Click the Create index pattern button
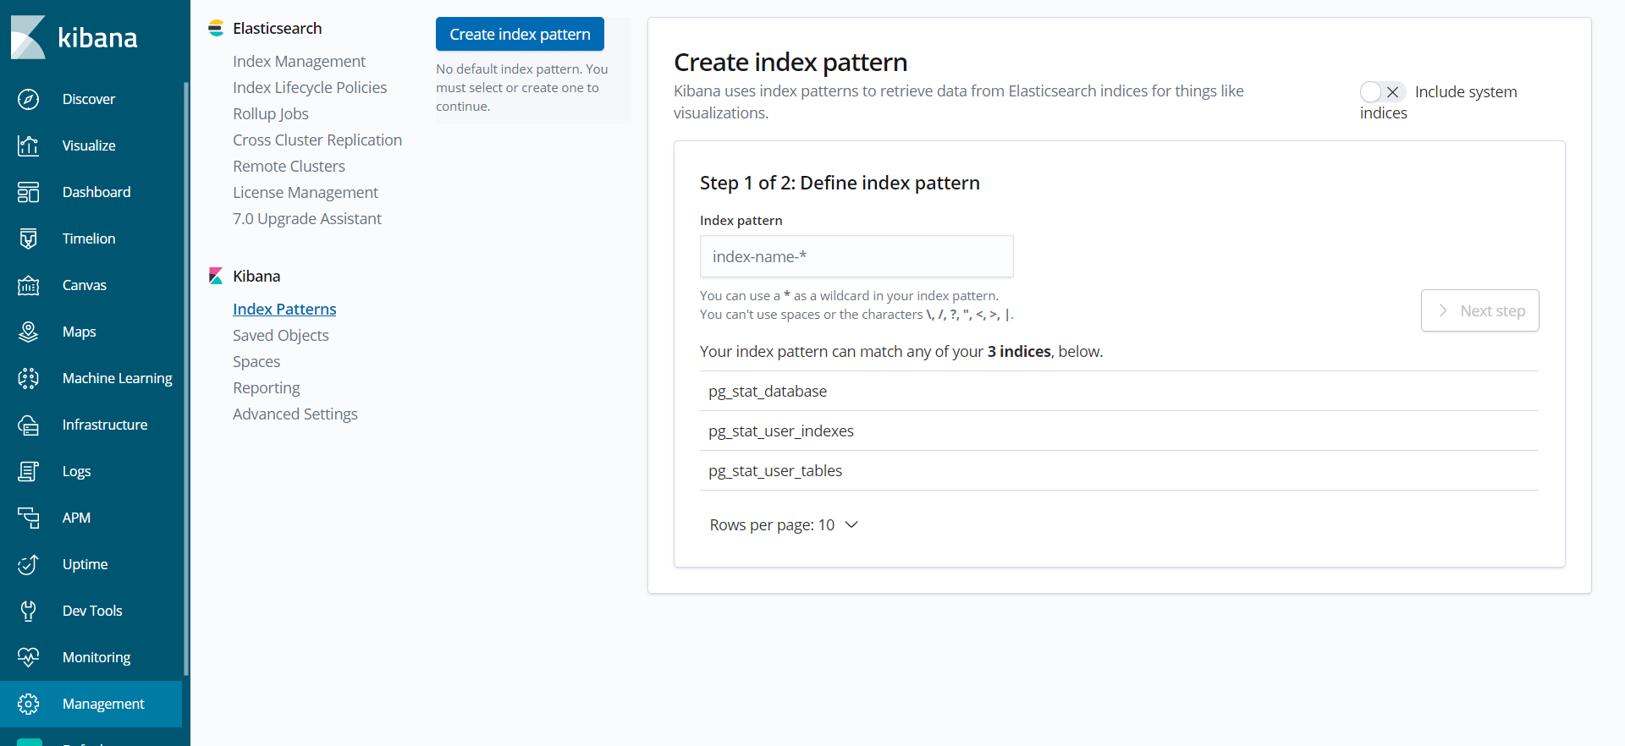The image size is (1625, 746). 520,34
